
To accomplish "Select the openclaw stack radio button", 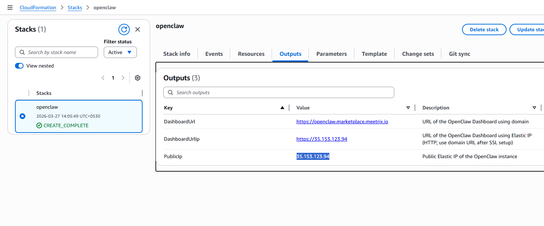I will click(22, 116).
